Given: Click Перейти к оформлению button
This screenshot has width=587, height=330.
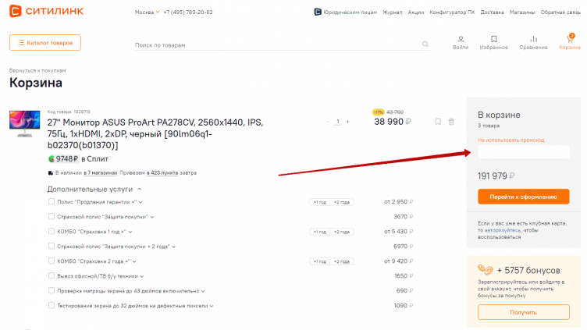Looking at the screenshot, I should pos(523,197).
